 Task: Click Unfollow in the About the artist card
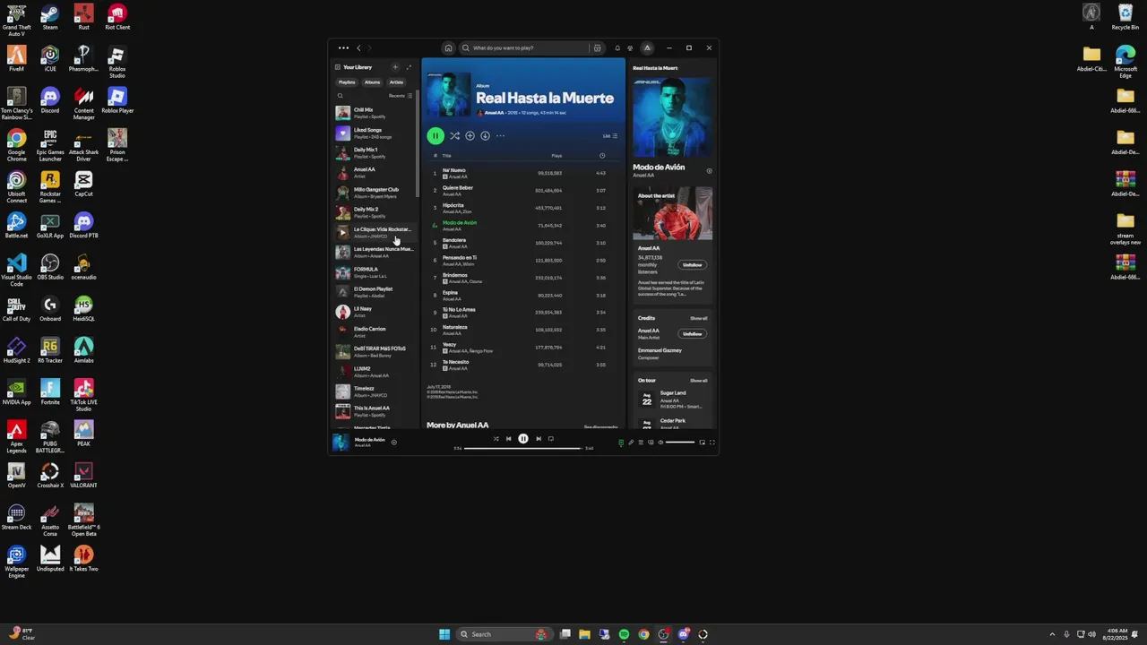693,265
